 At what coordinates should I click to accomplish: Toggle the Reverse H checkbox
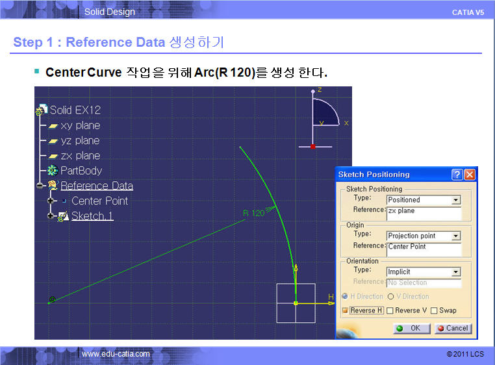346,310
